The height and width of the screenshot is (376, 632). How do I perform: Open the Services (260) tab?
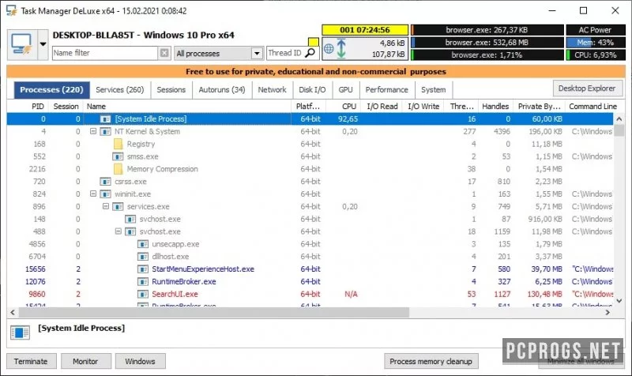point(120,89)
